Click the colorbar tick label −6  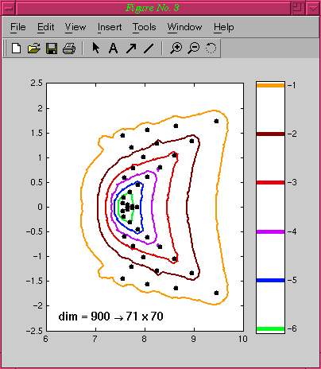(292, 328)
